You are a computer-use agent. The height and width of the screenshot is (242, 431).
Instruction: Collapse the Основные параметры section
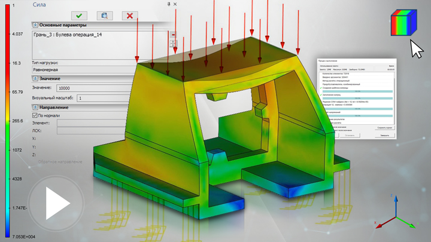click(x=35, y=25)
